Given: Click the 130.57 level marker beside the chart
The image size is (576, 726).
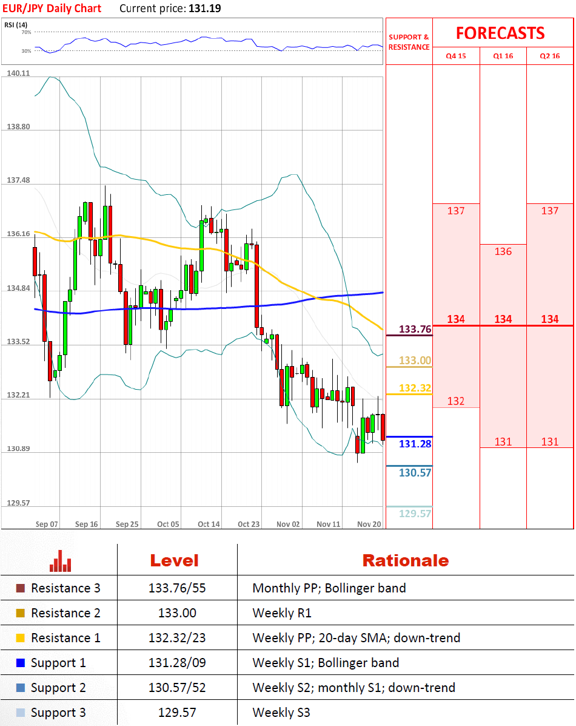Looking at the screenshot, I should [415, 472].
